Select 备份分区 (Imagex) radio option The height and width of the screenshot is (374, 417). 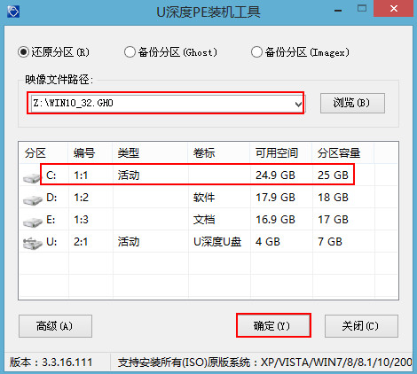click(x=256, y=52)
